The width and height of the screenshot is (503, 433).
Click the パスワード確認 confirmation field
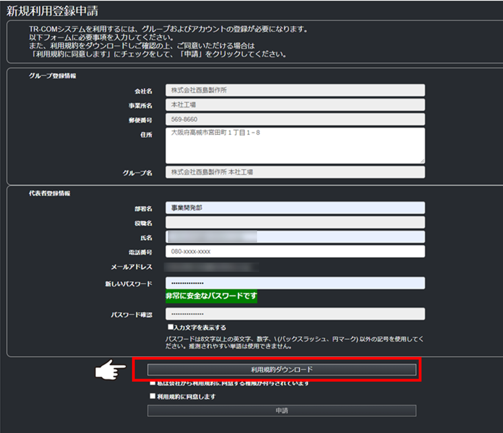295,314
